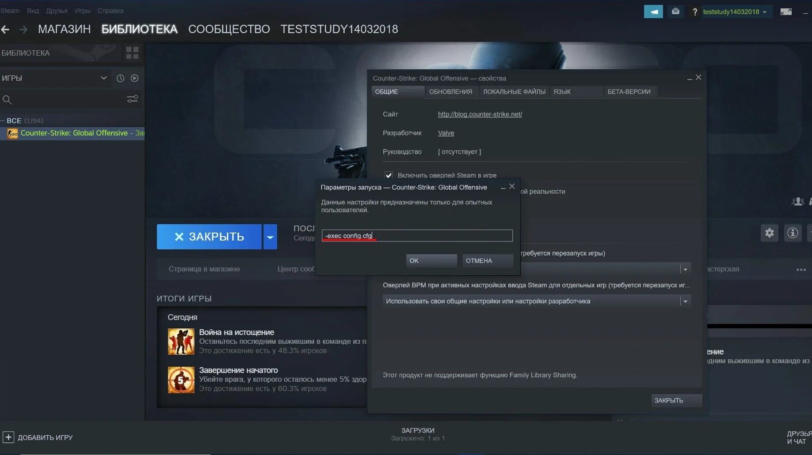Open Завершение начатого achievement thumbnail
Image resolution: width=812 pixels, height=455 pixels.
click(181, 380)
